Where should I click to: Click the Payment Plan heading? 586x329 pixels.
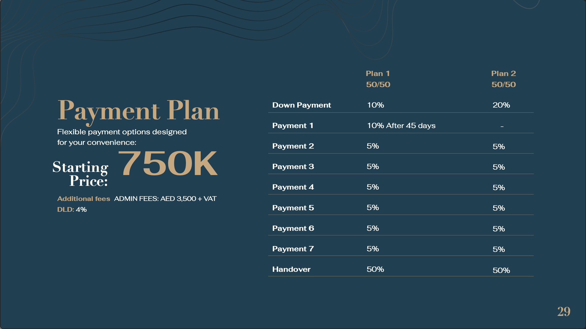pos(138,110)
